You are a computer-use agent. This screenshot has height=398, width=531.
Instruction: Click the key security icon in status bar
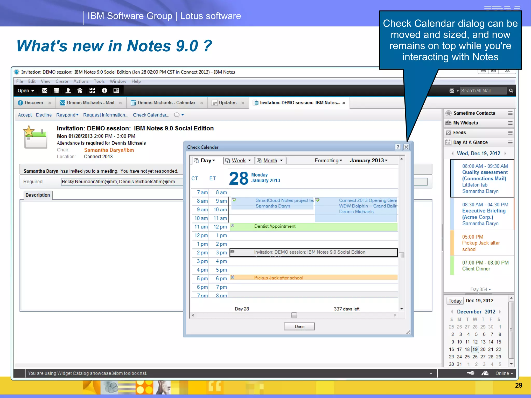point(470,373)
